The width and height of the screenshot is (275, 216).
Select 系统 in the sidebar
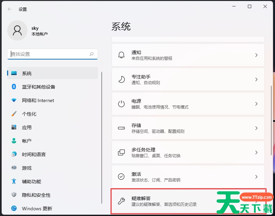tap(53, 73)
